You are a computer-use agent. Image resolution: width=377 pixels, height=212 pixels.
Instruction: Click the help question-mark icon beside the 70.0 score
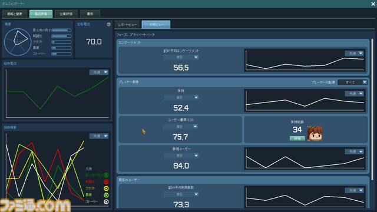click(x=108, y=24)
